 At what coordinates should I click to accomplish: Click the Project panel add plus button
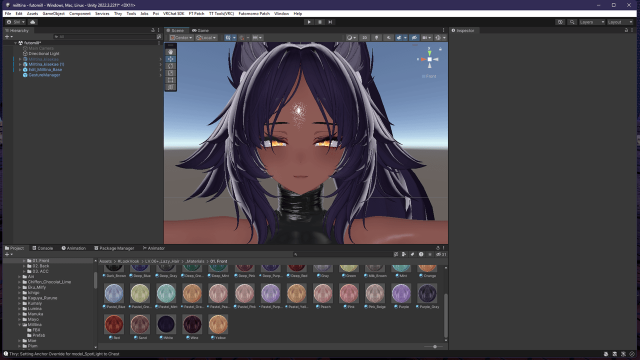click(x=8, y=254)
